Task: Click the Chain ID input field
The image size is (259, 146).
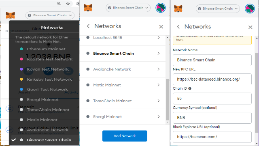Action: [x=212, y=99]
